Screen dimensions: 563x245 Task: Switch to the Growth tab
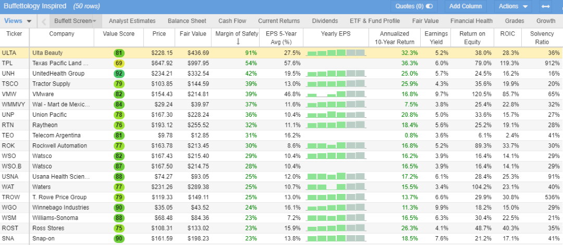click(546, 21)
